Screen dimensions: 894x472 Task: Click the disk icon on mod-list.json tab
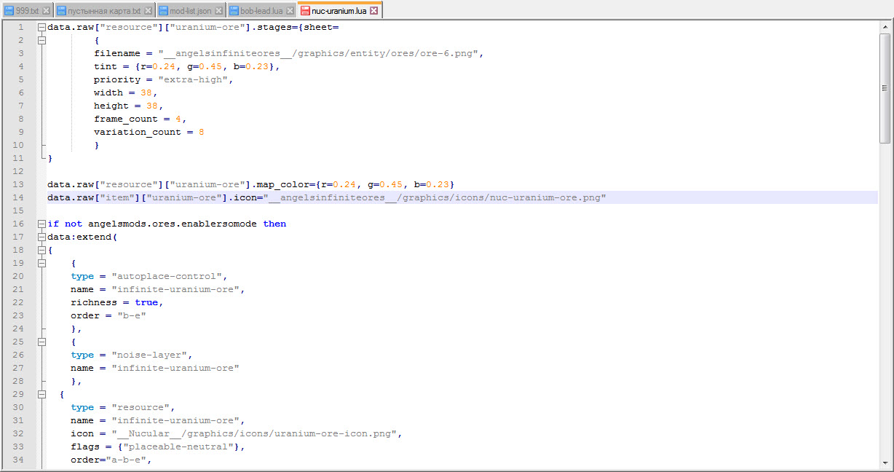click(x=163, y=11)
